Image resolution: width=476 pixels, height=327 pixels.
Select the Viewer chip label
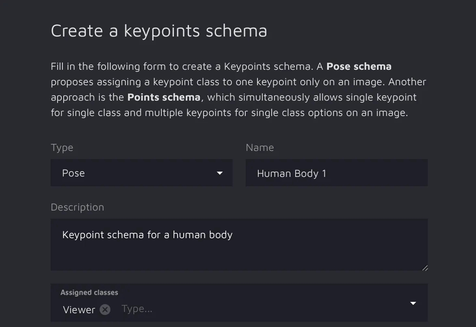pos(79,310)
